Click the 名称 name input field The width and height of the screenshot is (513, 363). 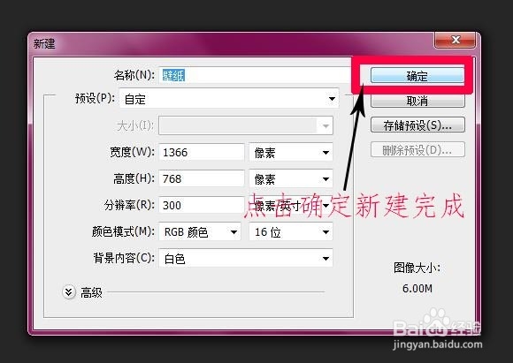(x=256, y=75)
